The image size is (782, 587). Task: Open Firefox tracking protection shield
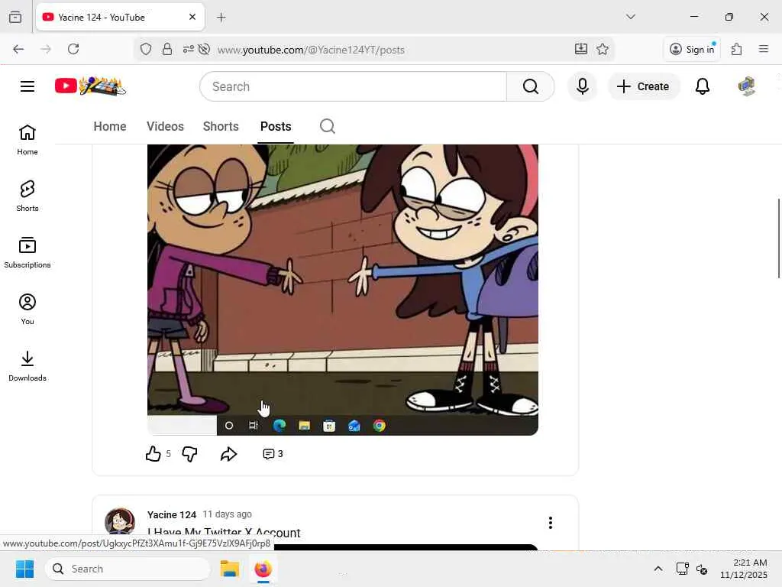[146, 49]
